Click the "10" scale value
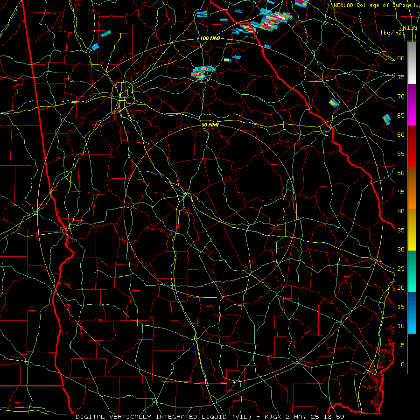This screenshot has width=420, height=420. pyautogui.click(x=401, y=326)
